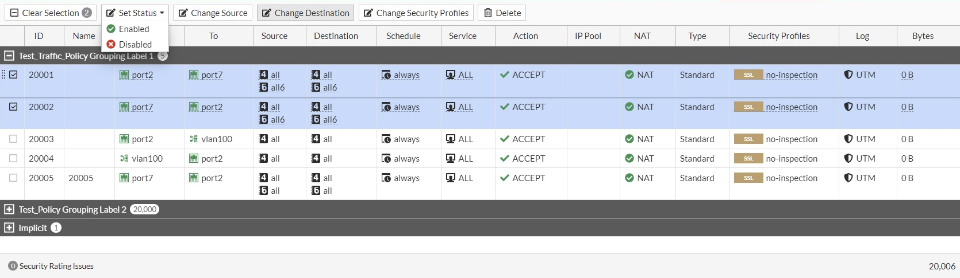
Task: Click the UTM shield icon in policy 20003
Action: (x=848, y=139)
